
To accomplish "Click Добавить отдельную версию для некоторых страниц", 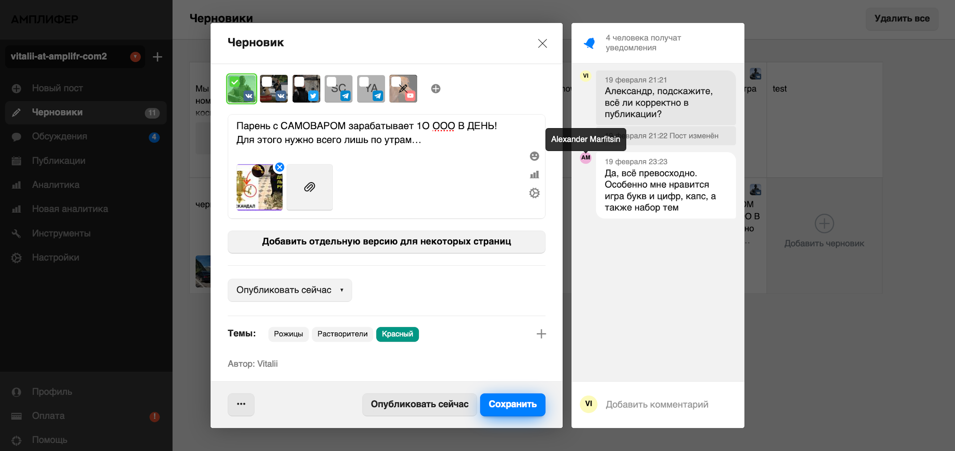I will click(x=386, y=242).
